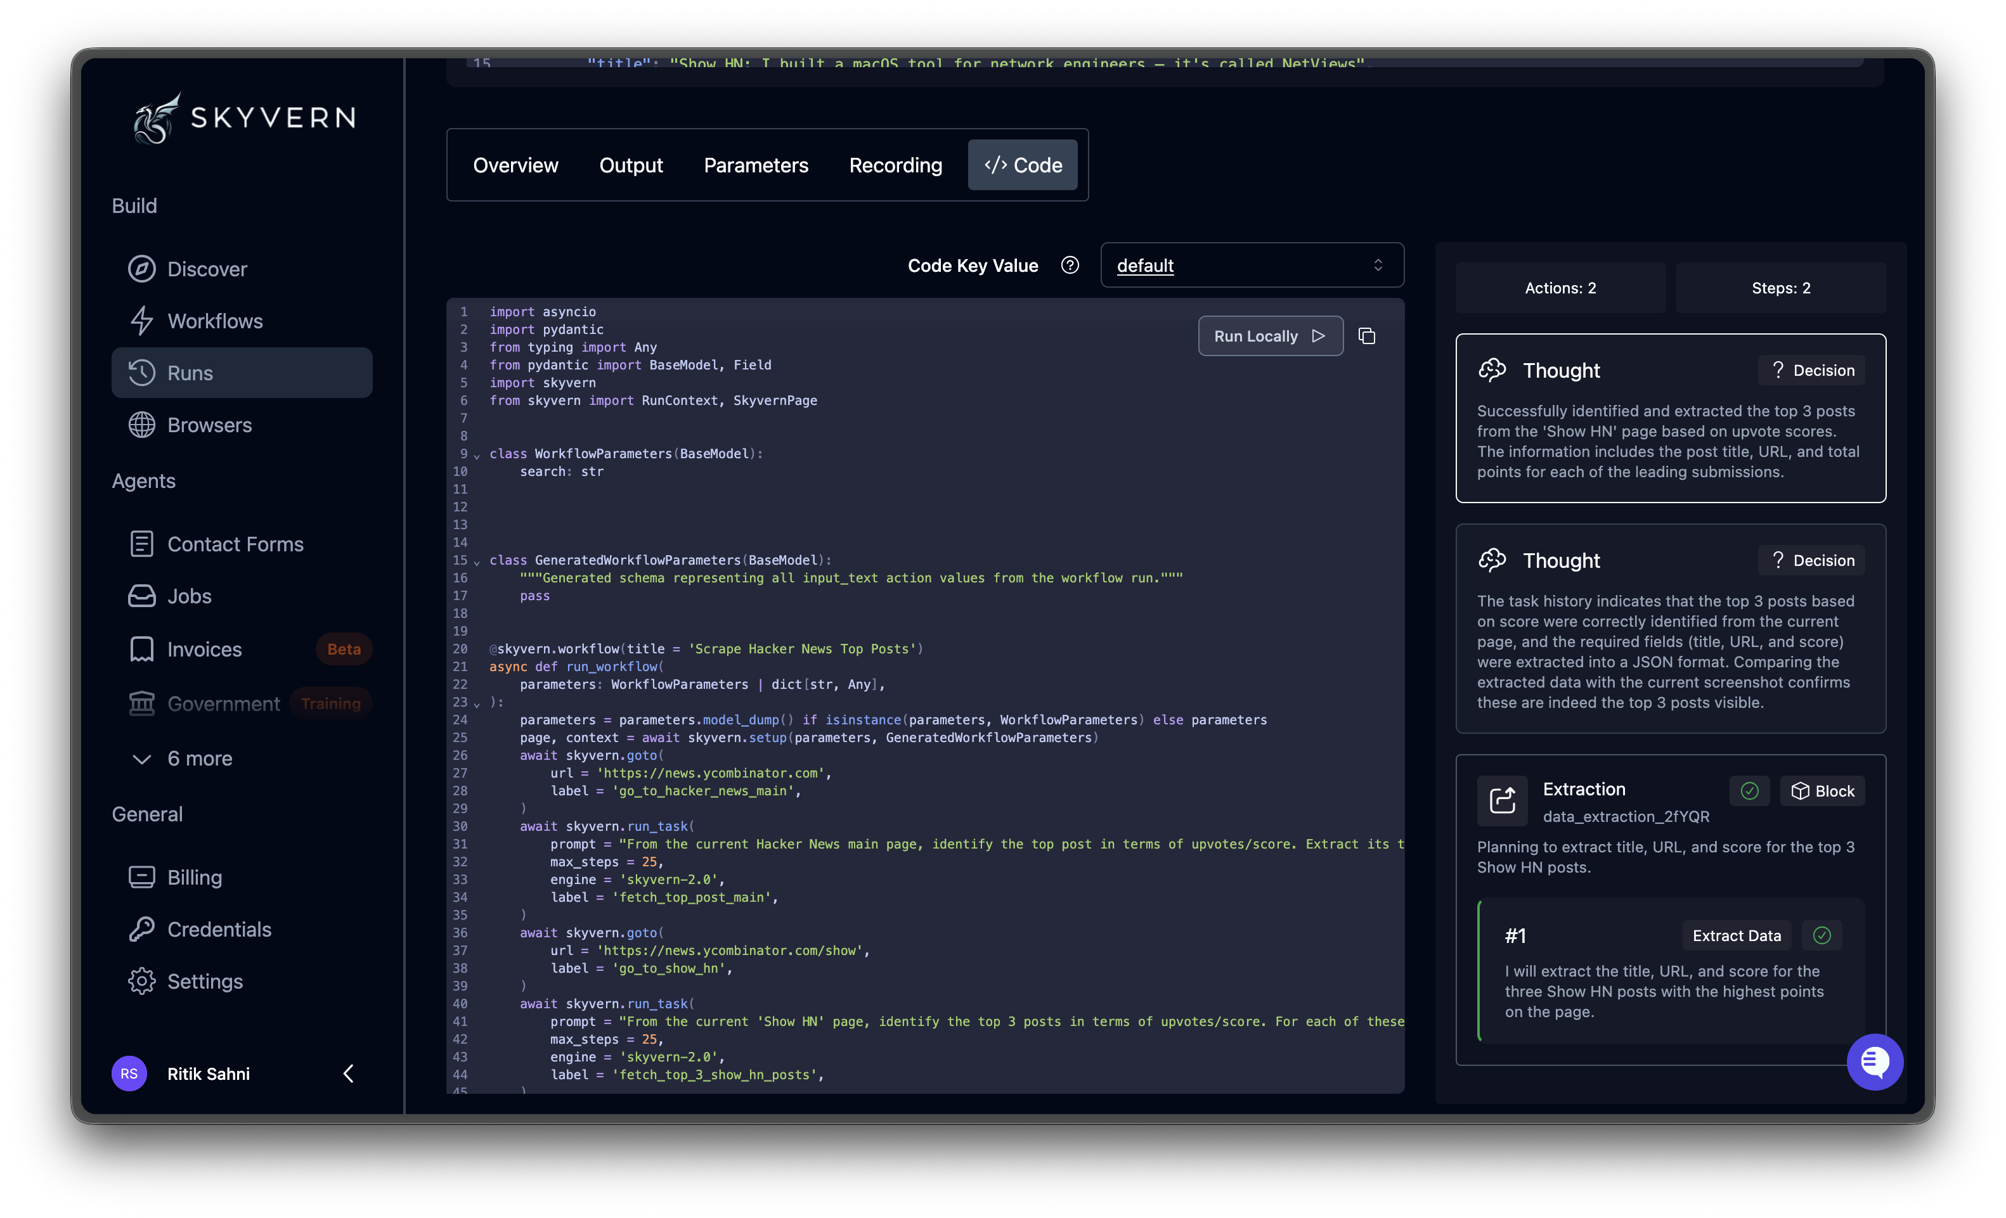Click the Extraction export icon
The image size is (2006, 1218).
(1502, 800)
